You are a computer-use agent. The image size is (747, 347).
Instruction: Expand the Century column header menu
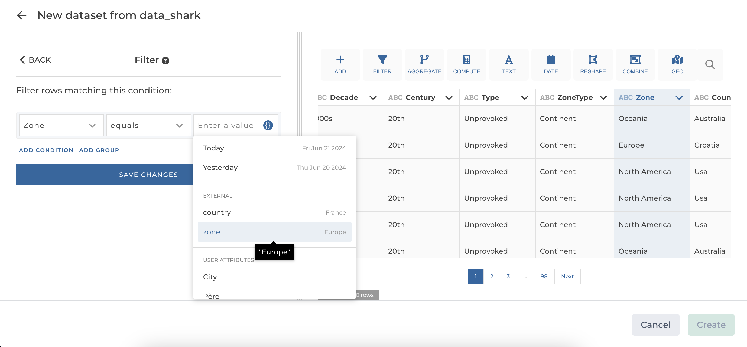[449, 98]
